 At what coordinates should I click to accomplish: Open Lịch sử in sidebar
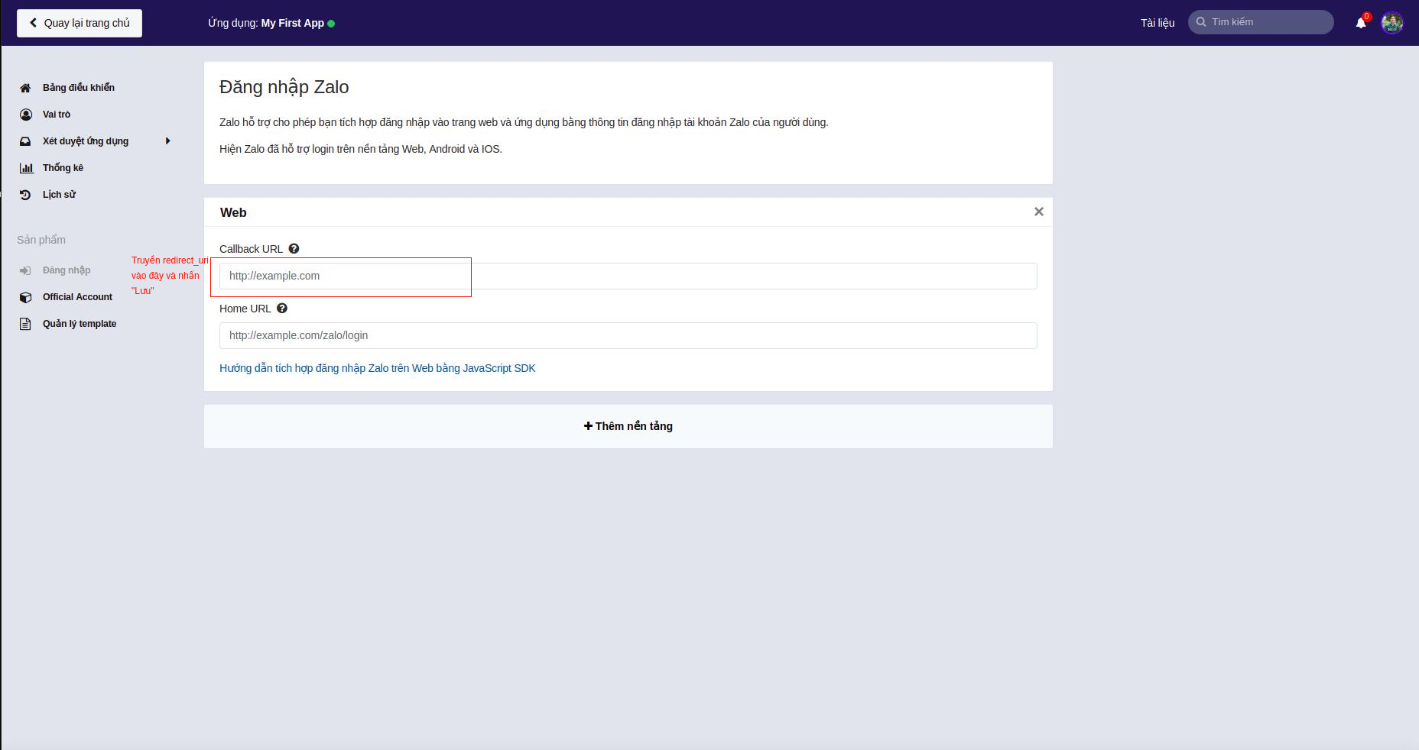pyautogui.click(x=59, y=195)
